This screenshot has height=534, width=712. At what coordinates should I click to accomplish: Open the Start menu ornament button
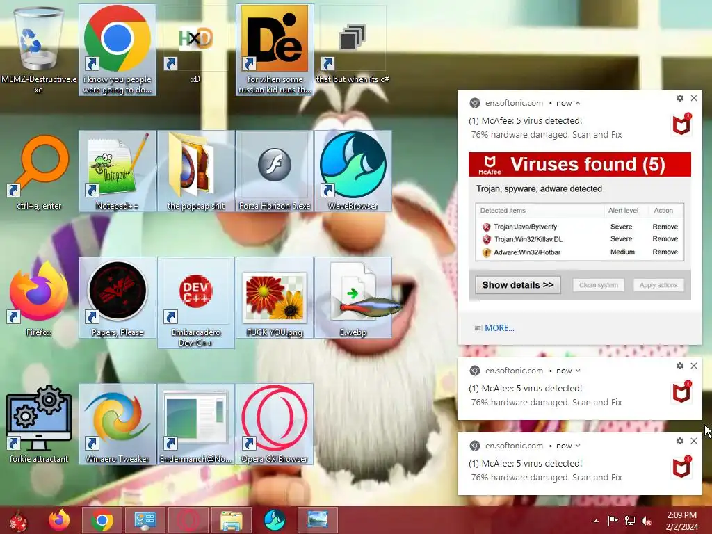click(18, 520)
